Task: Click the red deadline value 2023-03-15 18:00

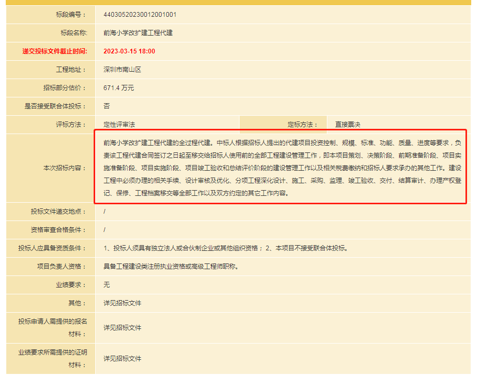Action: (x=129, y=51)
